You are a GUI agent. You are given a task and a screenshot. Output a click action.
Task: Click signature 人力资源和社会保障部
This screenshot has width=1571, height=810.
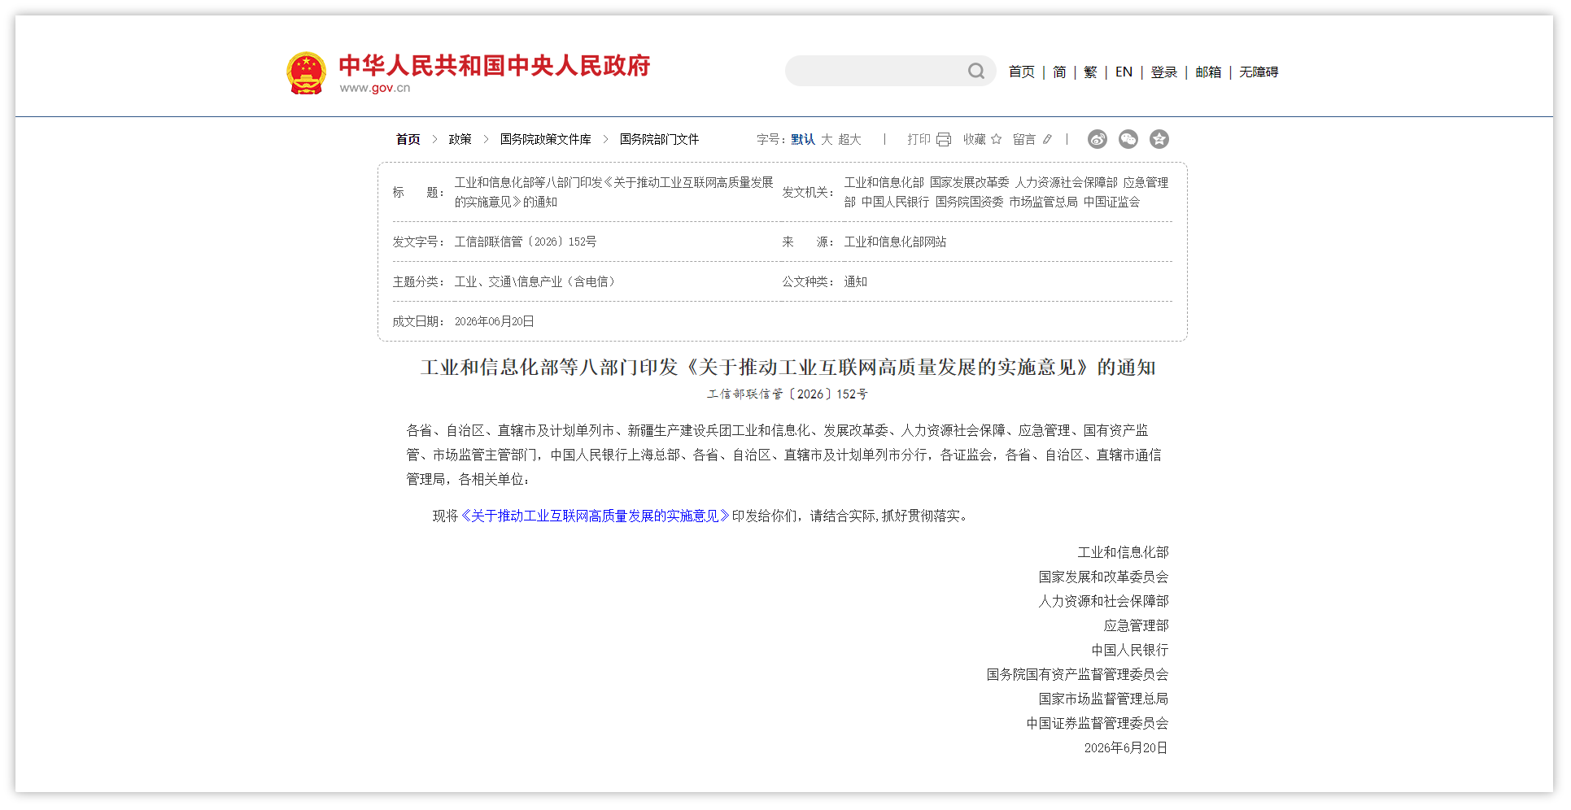1103,601
